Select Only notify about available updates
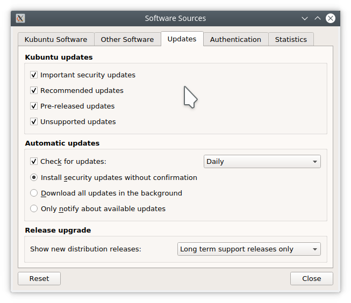Image resolution: width=351 pixels, height=303 pixels. 34,209
